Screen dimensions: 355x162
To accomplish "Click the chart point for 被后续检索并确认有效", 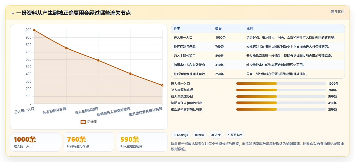I will tap(162, 85).
